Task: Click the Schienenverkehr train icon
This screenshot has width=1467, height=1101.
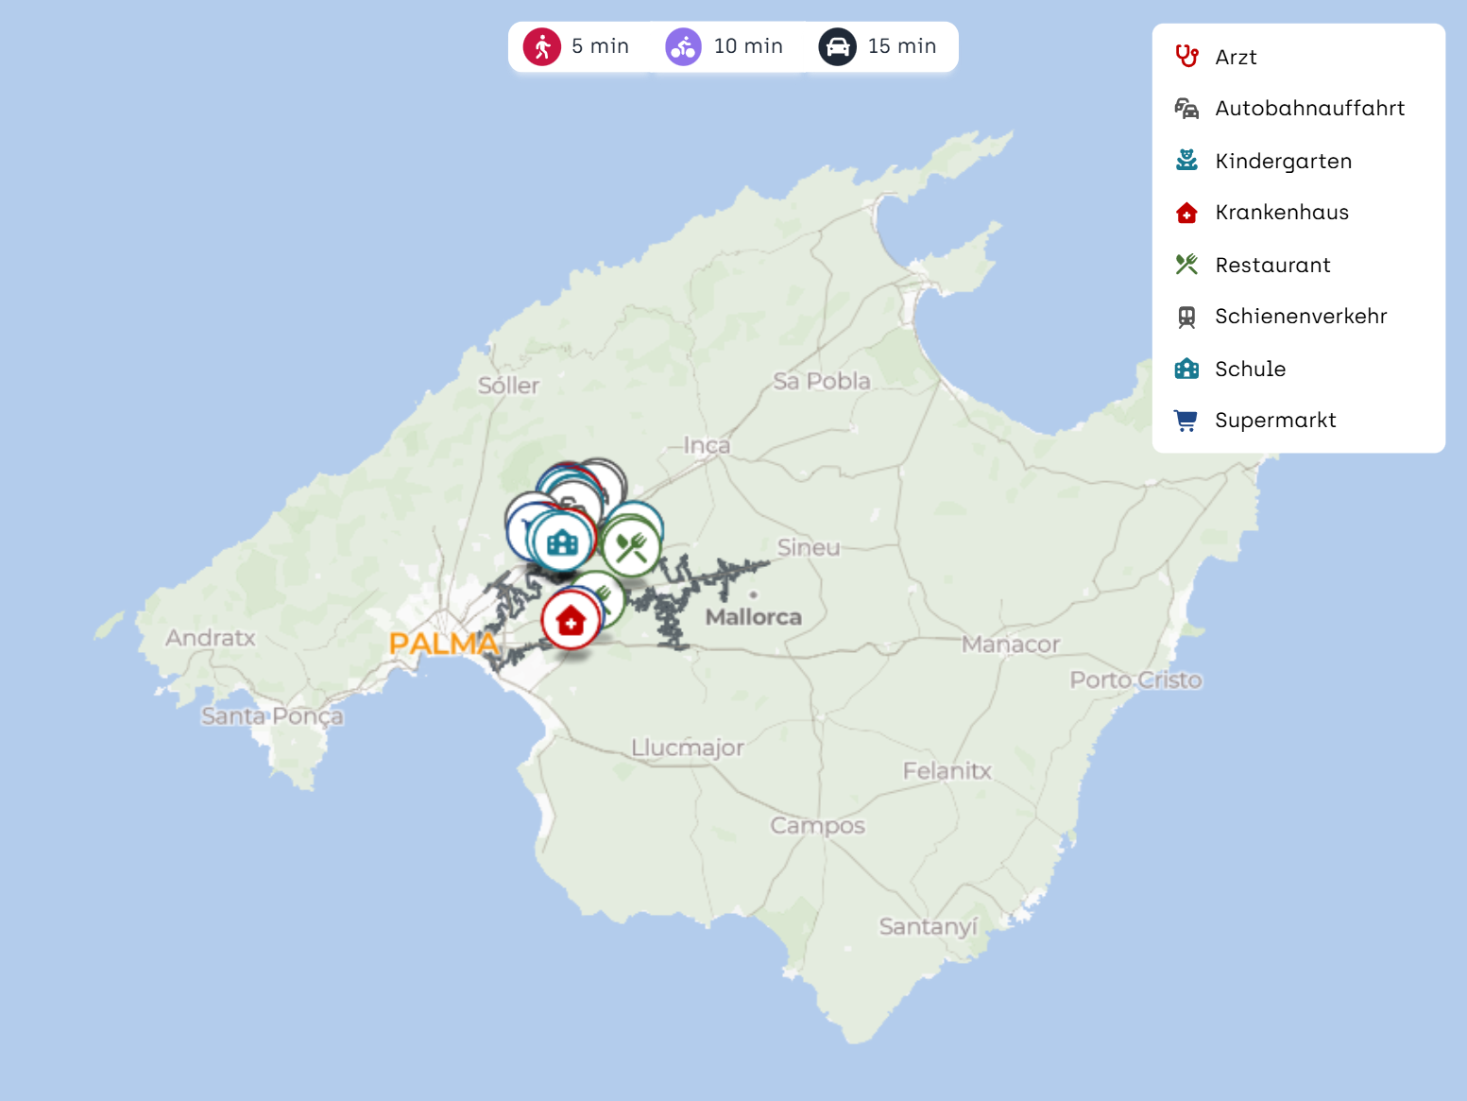Action: click(x=1186, y=317)
